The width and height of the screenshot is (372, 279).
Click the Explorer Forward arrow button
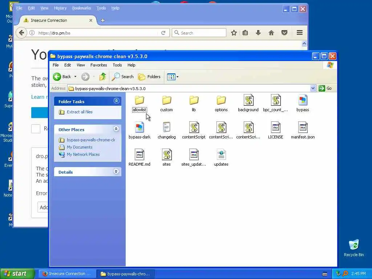pyautogui.click(x=85, y=77)
